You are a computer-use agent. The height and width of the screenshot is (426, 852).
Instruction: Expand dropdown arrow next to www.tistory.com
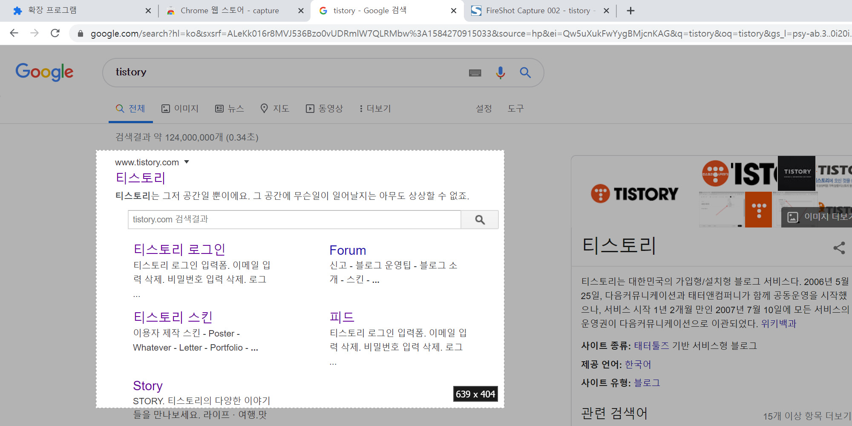tap(186, 162)
